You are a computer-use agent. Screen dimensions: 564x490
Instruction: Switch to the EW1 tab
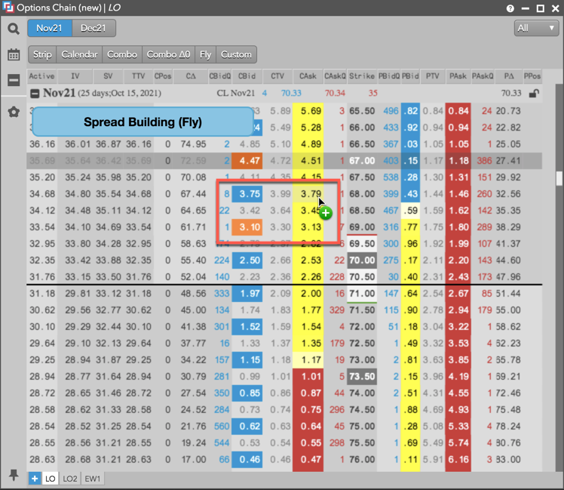[93, 479]
